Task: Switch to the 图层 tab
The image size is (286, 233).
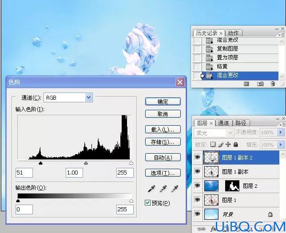Action: 202,123
